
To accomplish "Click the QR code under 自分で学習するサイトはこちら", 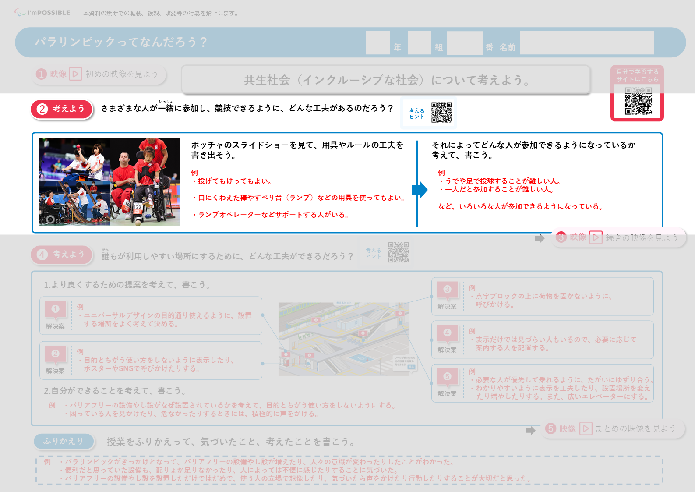I will click(x=638, y=101).
